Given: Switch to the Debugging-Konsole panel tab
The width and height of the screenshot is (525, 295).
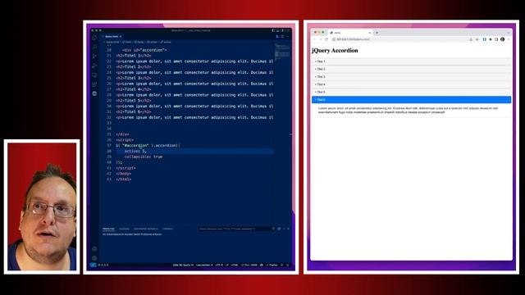Looking at the screenshot, I should 146,229.
